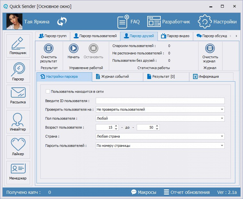Image resolution: width=243 pixels, height=199 pixels.
Task: Open the Лайкер heart tool
Action: [18, 147]
